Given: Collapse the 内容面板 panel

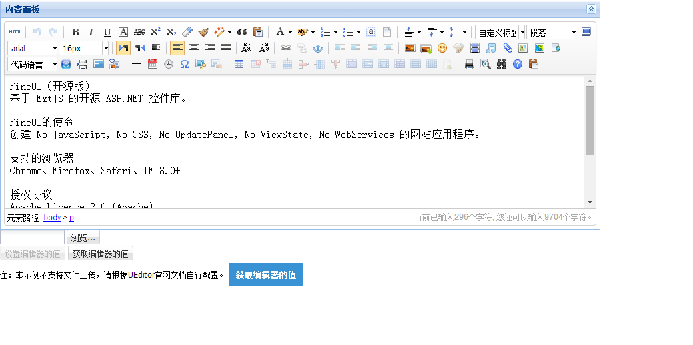Looking at the screenshot, I should click(591, 9).
